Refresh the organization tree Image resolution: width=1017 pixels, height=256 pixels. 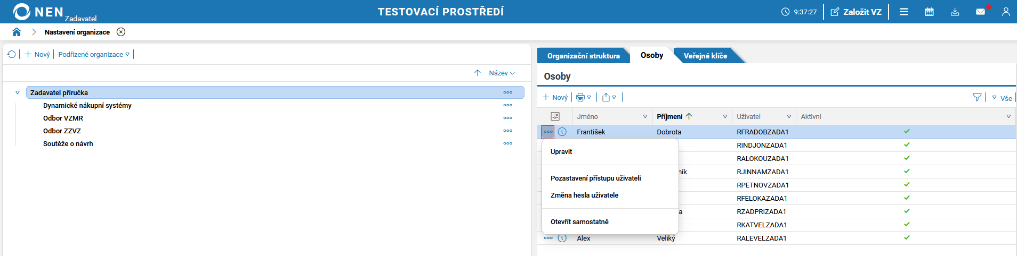12,54
